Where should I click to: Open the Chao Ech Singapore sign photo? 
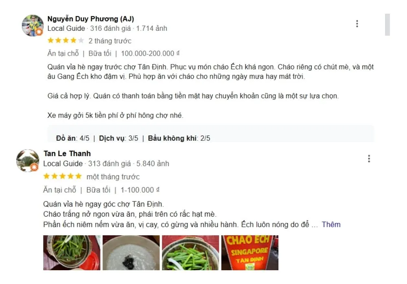click(x=249, y=252)
